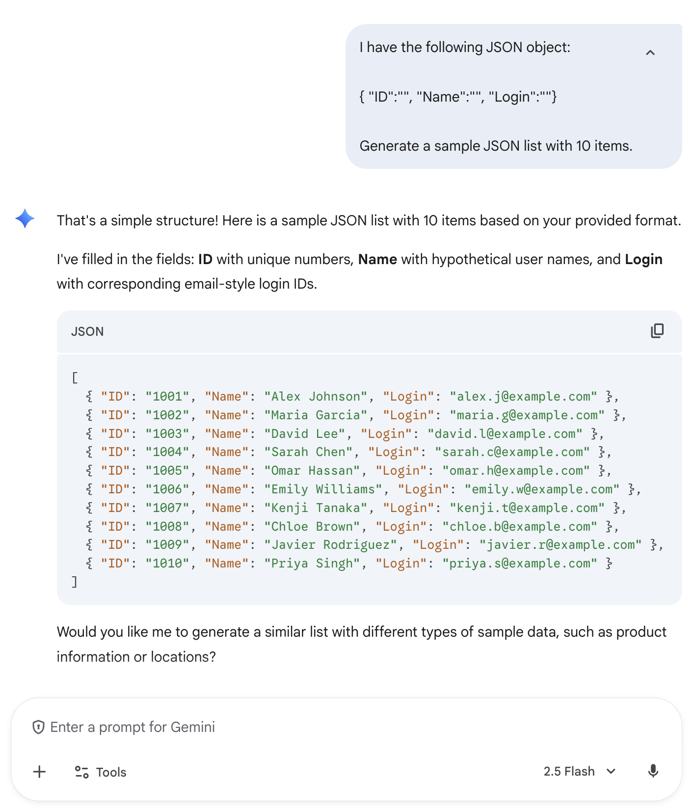
Task: Click the "Alex Johnson" name in the code
Action: 316,397
